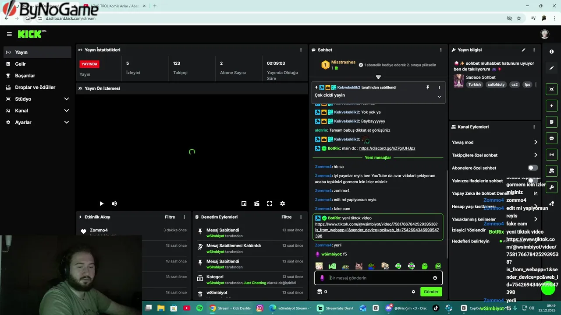Pick the pale-haired anime girl emote

[x=319, y=266]
